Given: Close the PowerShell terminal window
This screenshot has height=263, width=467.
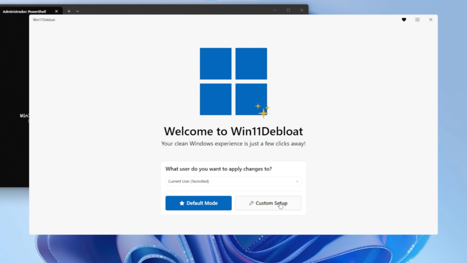Looking at the screenshot, I should point(302,10).
